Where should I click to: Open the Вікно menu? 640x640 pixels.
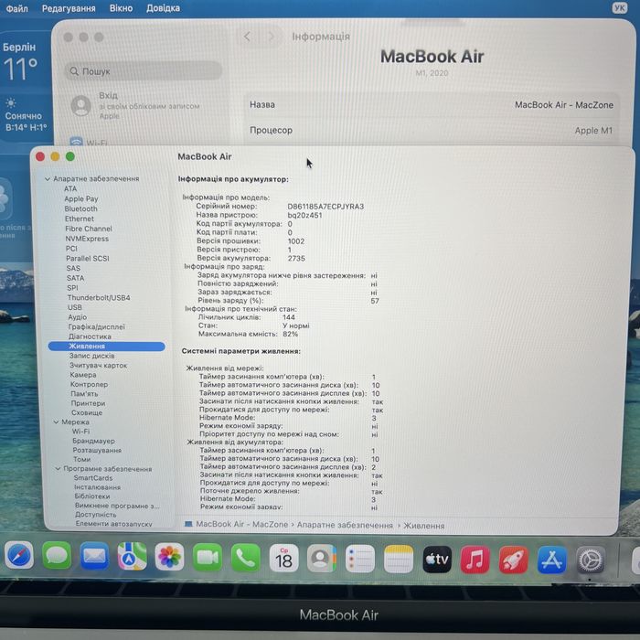122,8
